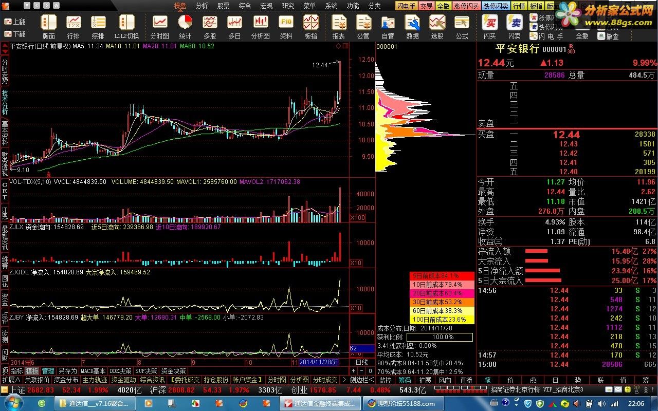Select the 财务透视 sidebar tab
Screen dimensions: 658x411
click(x=5, y=164)
